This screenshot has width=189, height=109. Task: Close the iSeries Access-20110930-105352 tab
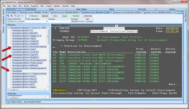point(172,13)
